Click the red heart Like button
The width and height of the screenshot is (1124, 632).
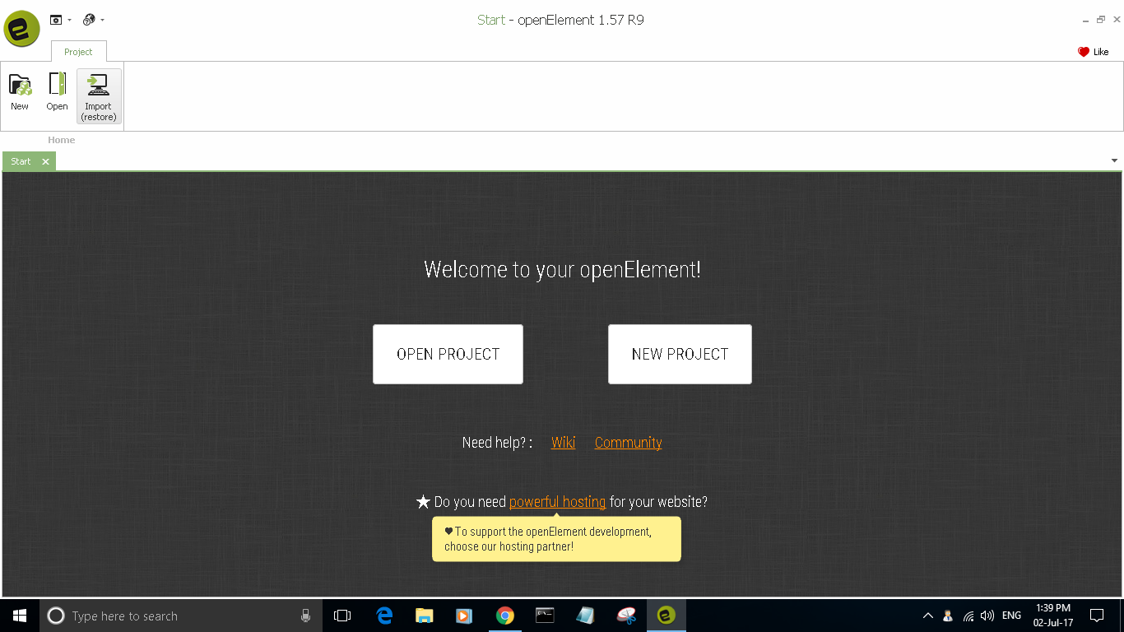[x=1093, y=52]
